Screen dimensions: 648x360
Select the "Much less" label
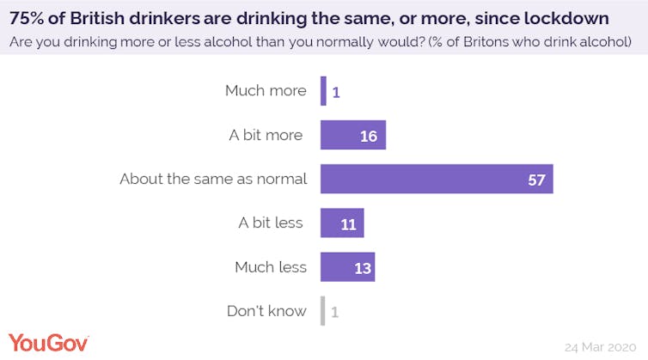pos(270,267)
